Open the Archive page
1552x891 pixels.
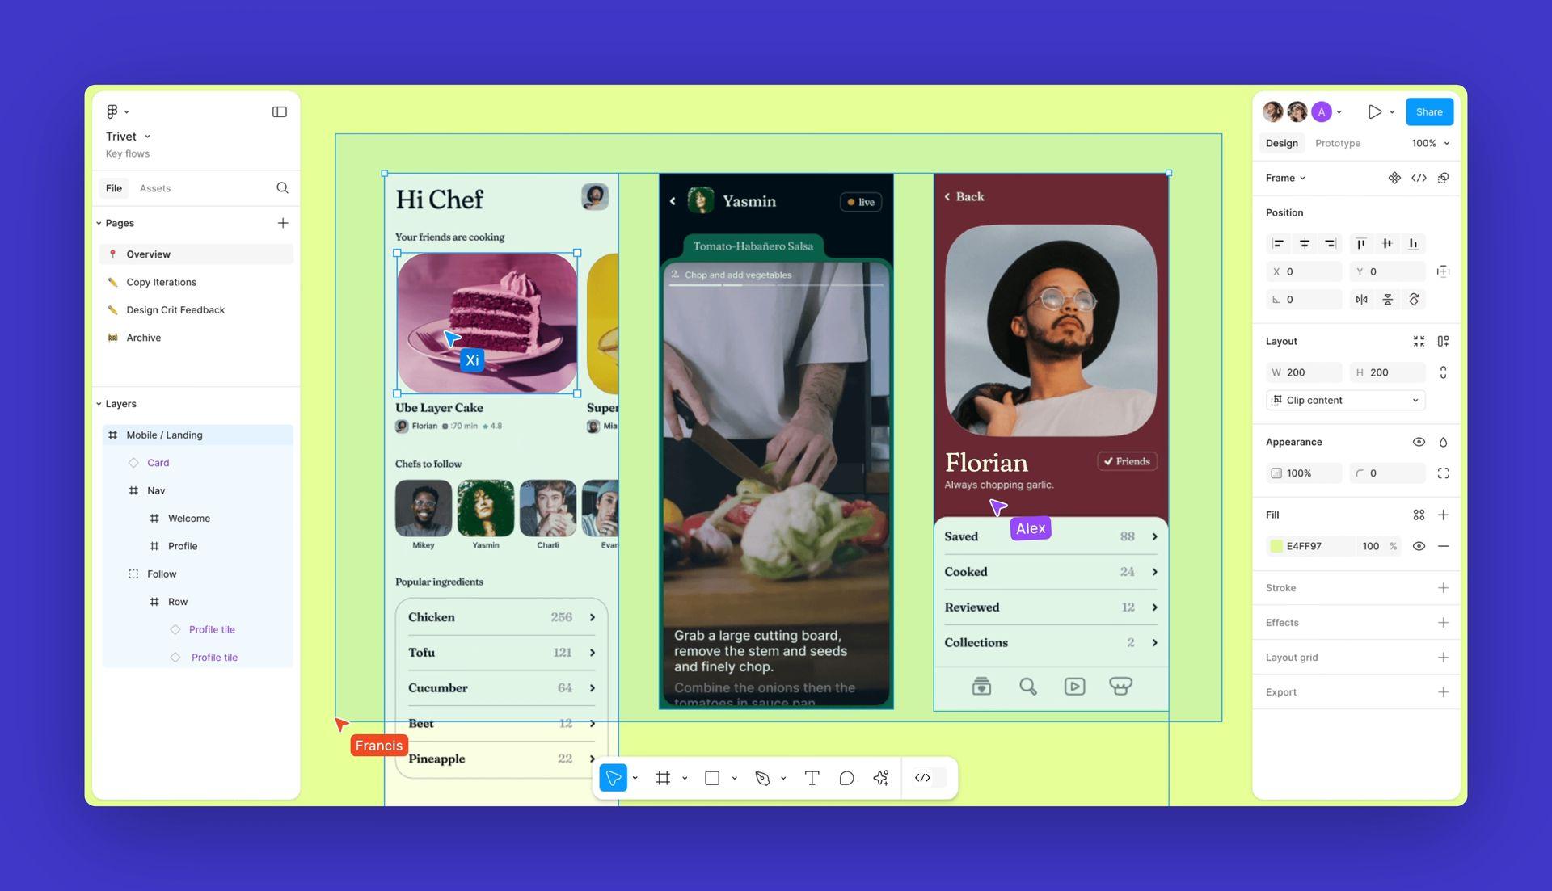(x=143, y=337)
